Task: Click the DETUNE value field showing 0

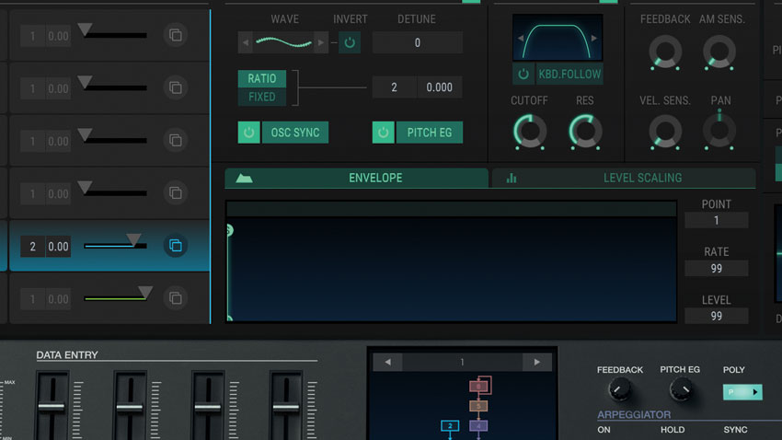Action: [418, 43]
